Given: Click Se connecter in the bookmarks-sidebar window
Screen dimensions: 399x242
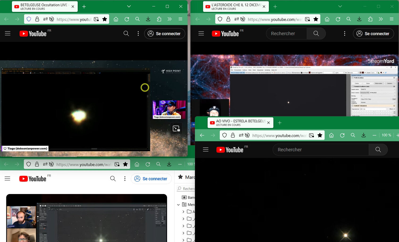Looking at the screenshot, I should (x=151, y=179).
